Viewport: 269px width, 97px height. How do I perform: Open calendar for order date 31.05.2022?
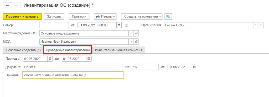point(195,67)
